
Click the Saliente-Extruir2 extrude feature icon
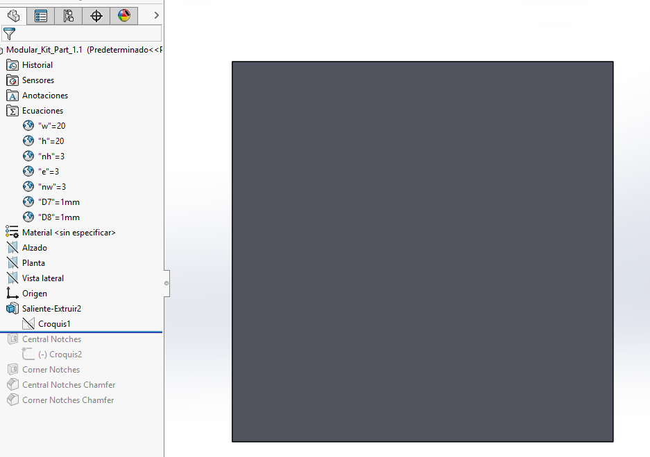point(12,308)
